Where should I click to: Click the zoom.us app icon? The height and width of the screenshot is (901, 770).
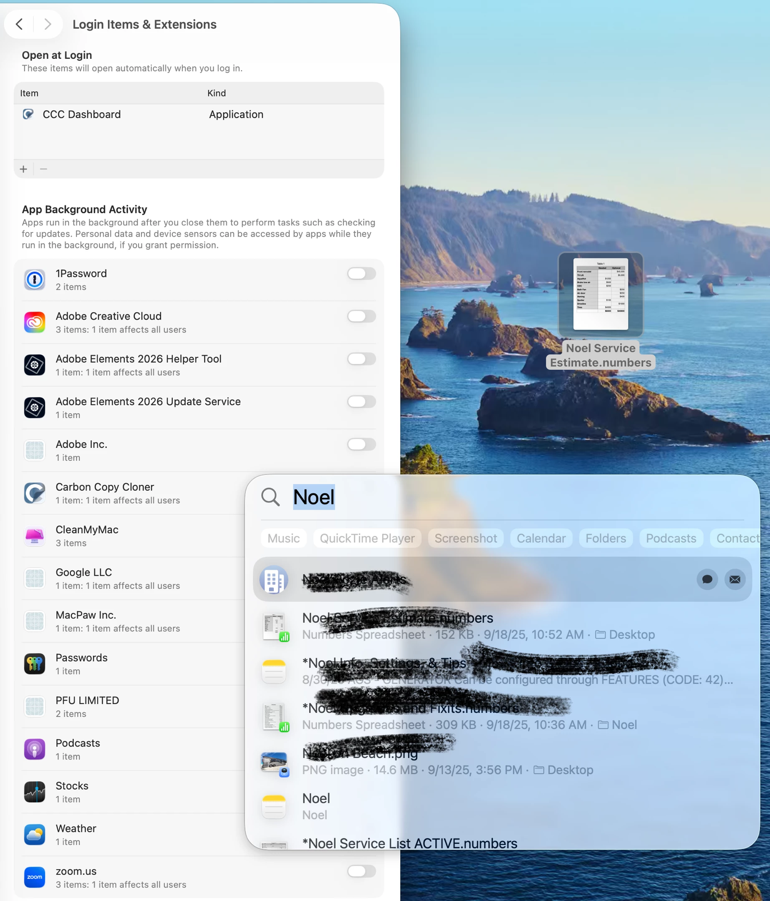click(35, 877)
